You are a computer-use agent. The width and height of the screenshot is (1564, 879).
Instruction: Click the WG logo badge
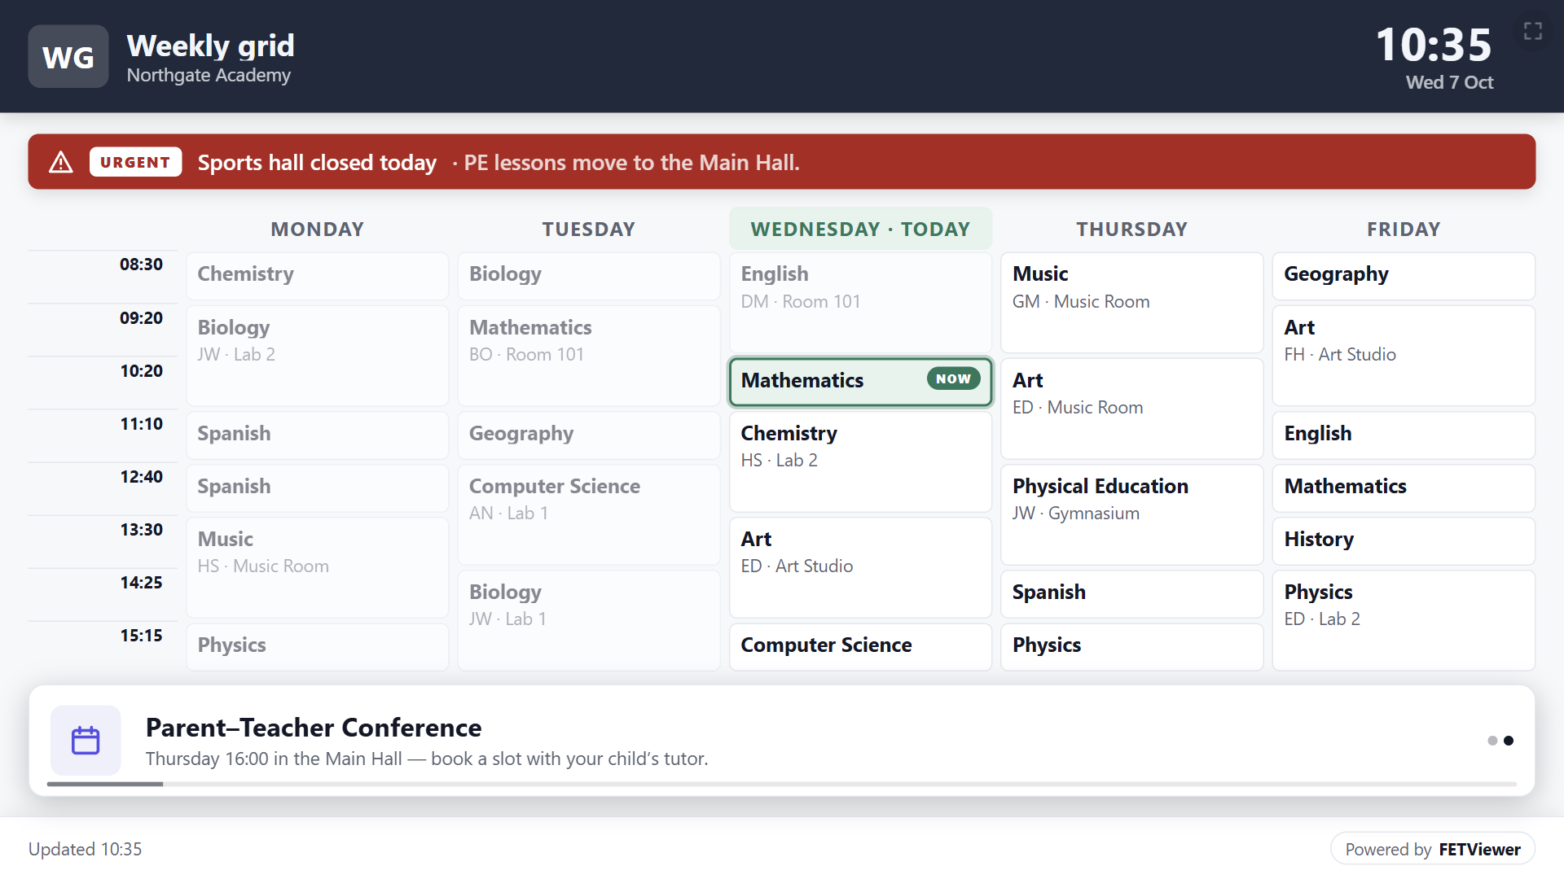(68, 56)
